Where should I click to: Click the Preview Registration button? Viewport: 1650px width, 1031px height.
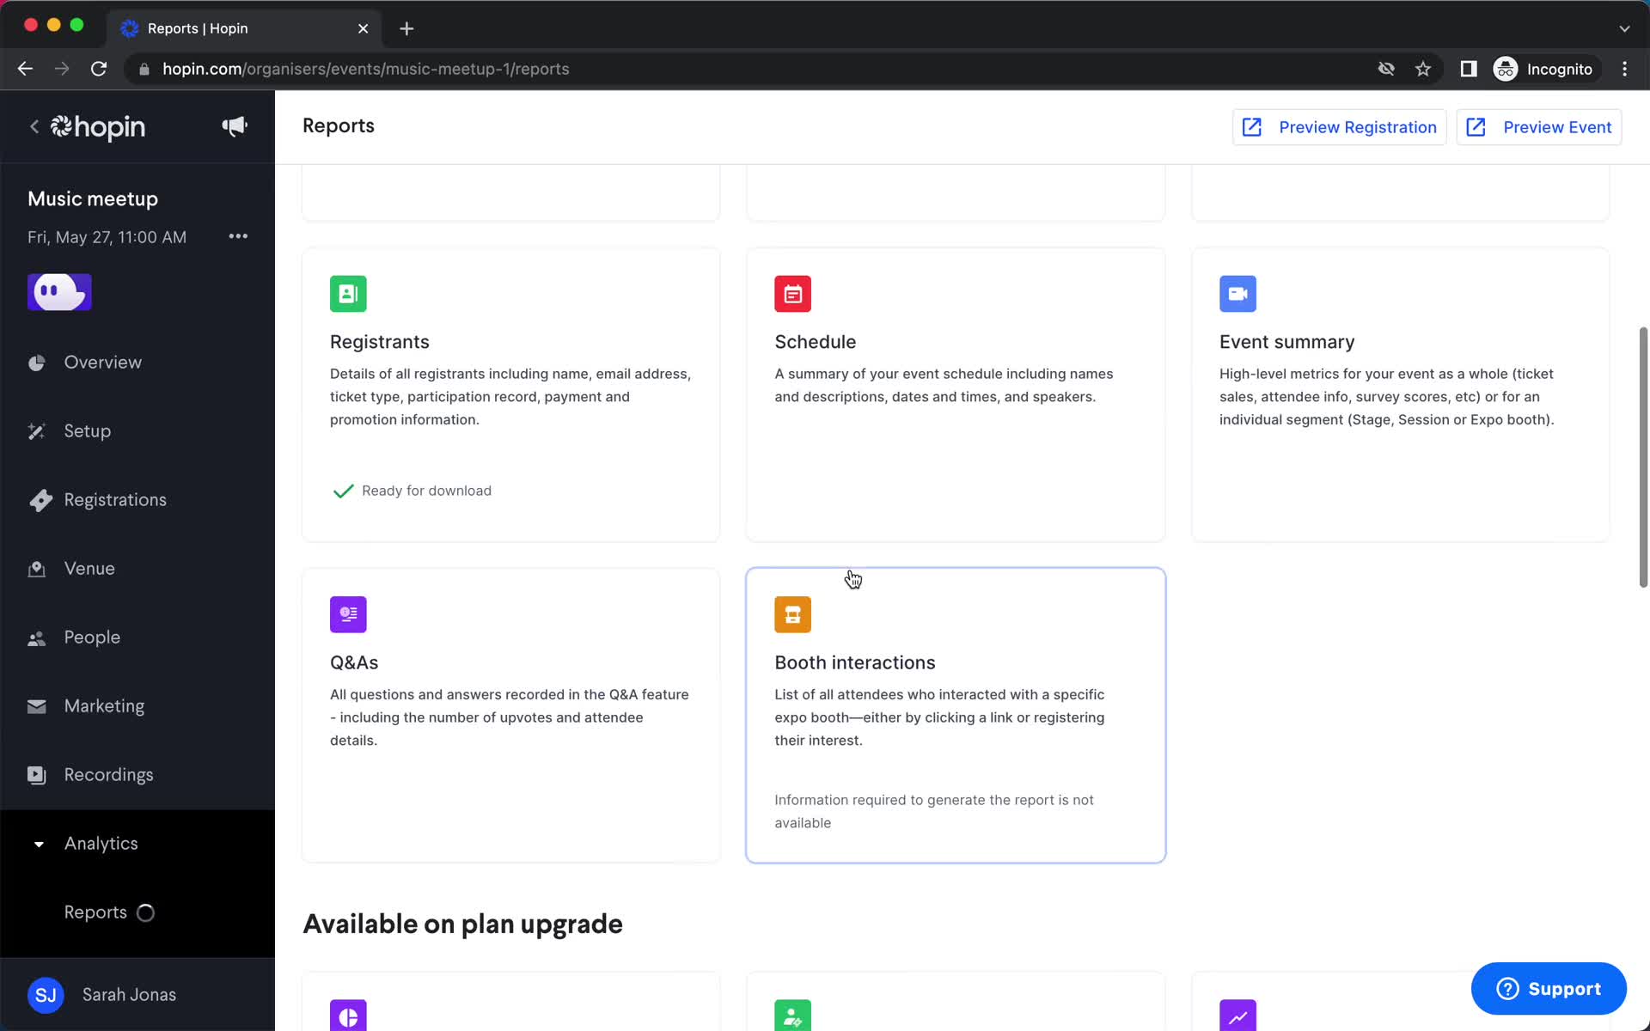point(1340,127)
